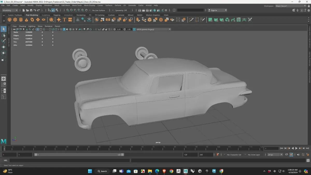Create a polygon sphere from the shelf
Screen dimensions: 311x175
pos(10,20)
